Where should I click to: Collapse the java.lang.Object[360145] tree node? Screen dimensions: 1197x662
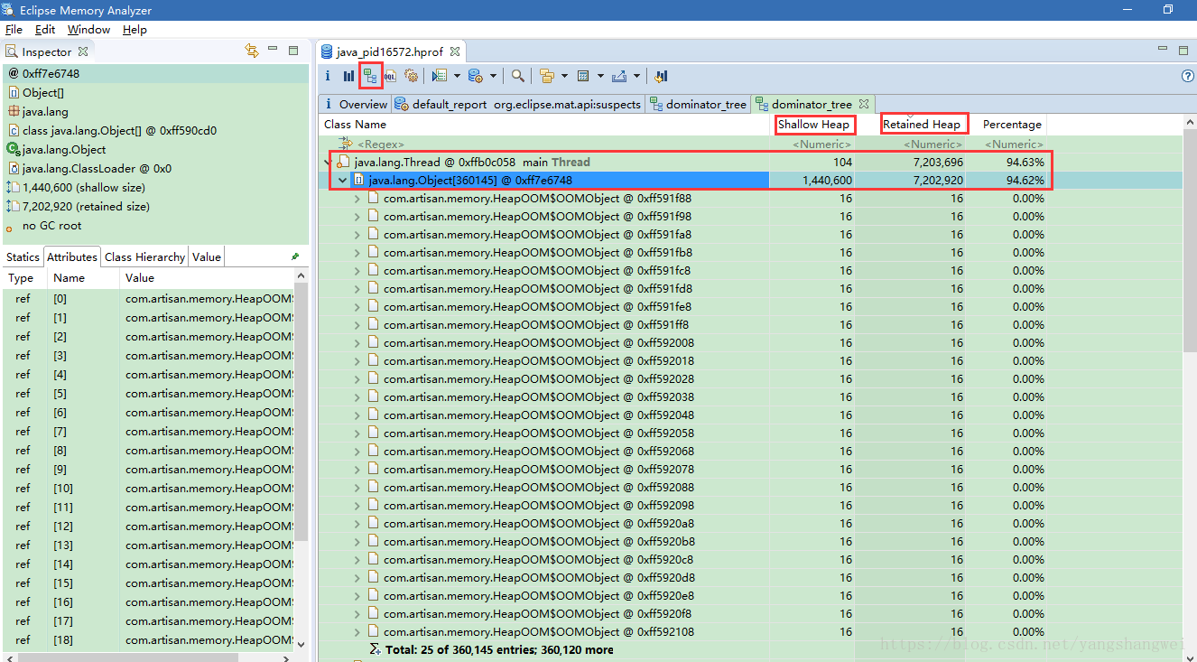tap(343, 181)
